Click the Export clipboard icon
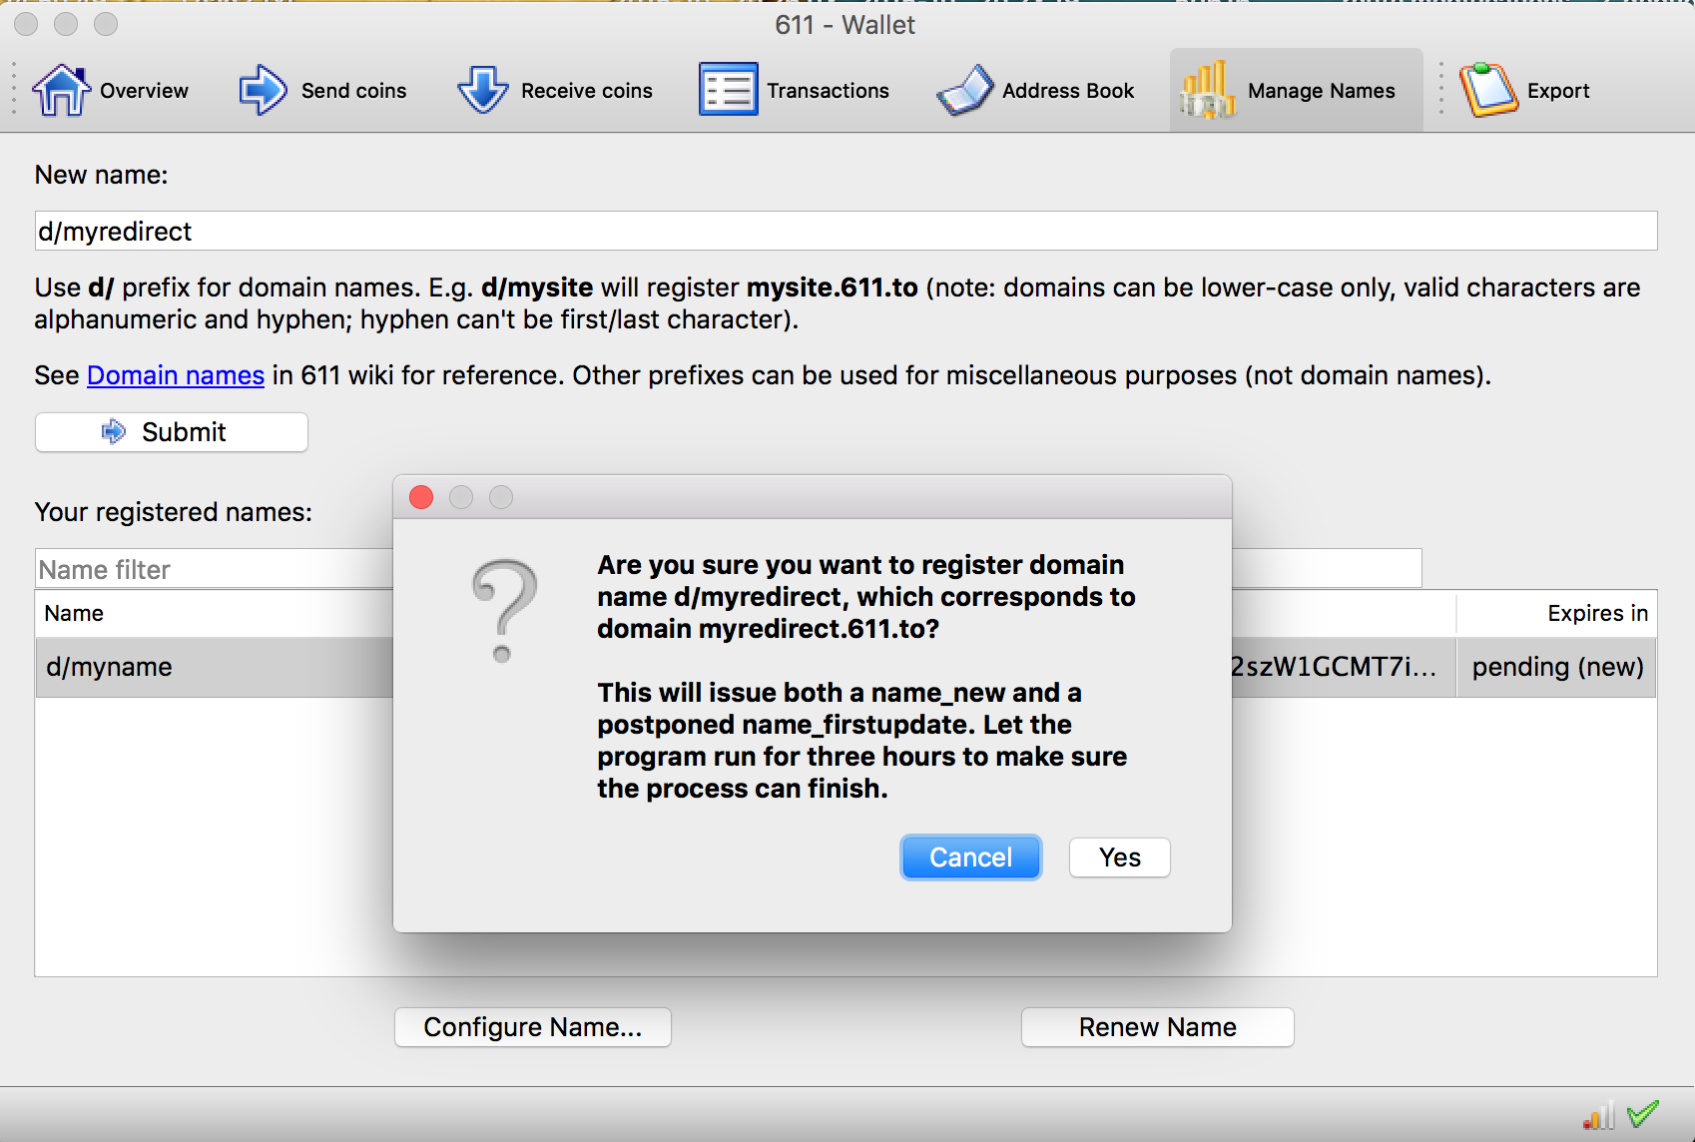1695x1142 pixels. 1487,91
